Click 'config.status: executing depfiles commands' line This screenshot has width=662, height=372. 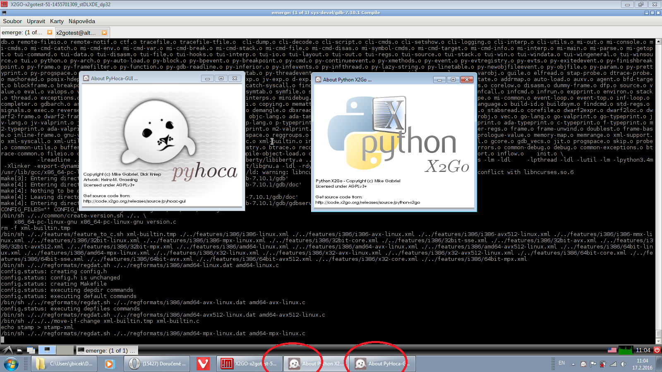tap(70, 309)
